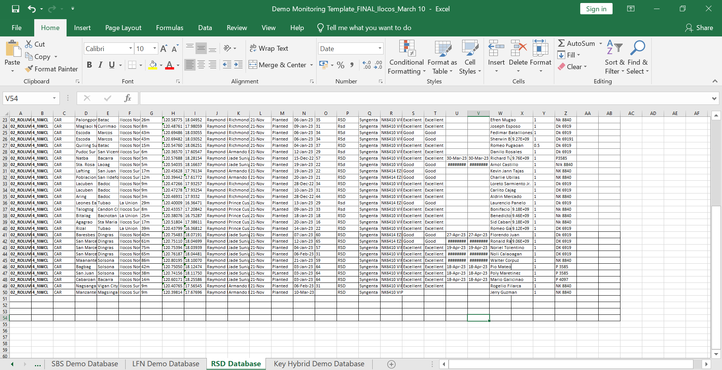Expand Merge & Center dropdown arrow
Image resolution: width=722 pixels, height=370 pixels.
(311, 65)
